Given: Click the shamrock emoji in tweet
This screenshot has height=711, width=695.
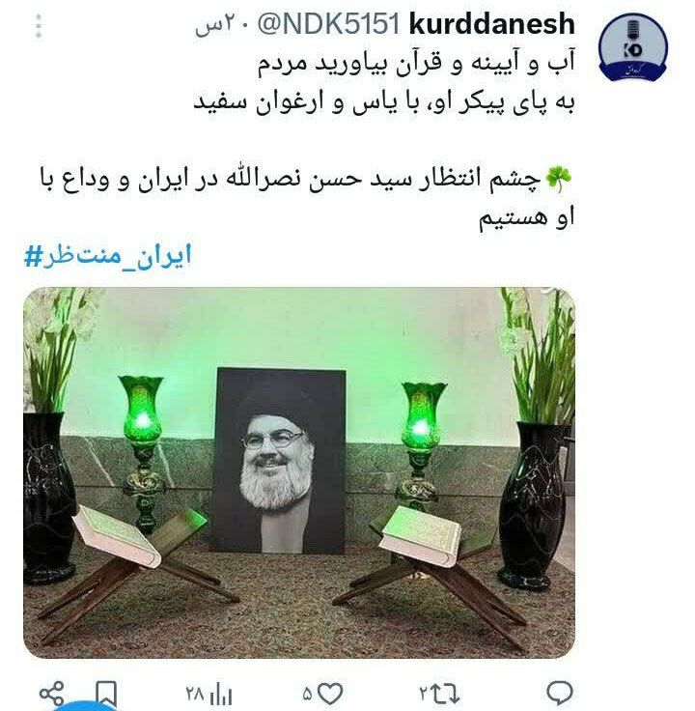Looking at the screenshot, I should (559, 179).
